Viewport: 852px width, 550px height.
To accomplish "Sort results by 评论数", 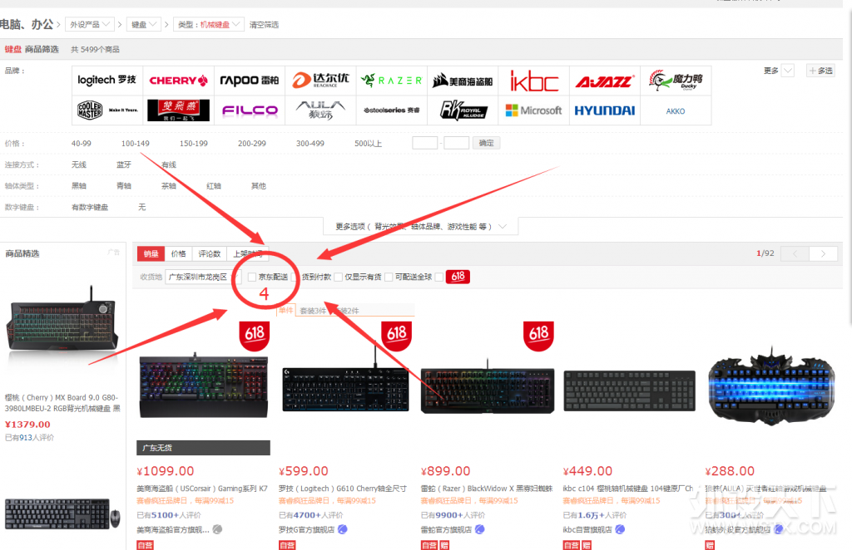I will pos(209,254).
